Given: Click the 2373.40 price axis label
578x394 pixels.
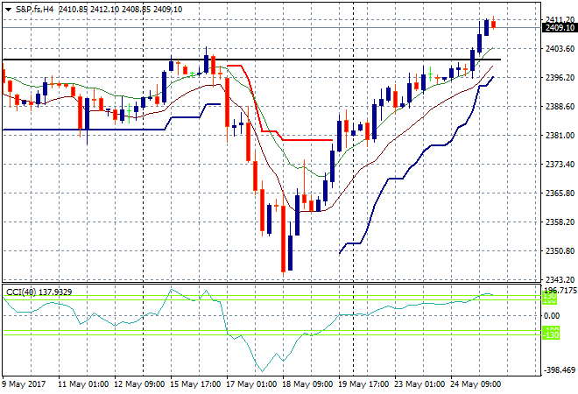Looking at the screenshot, I should (x=560, y=164).
